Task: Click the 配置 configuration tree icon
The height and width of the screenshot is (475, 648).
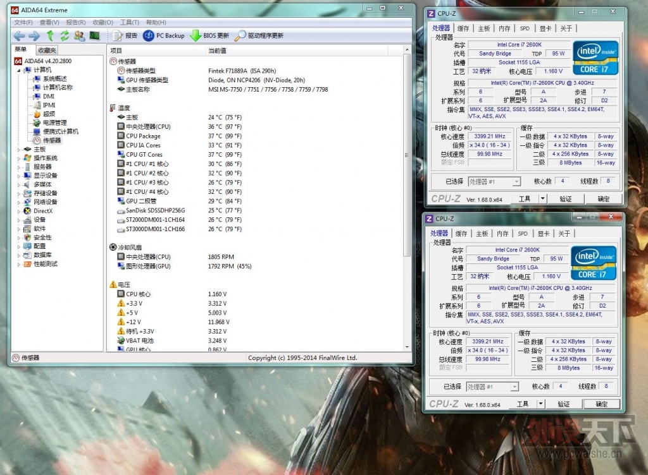Action: [x=28, y=246]
